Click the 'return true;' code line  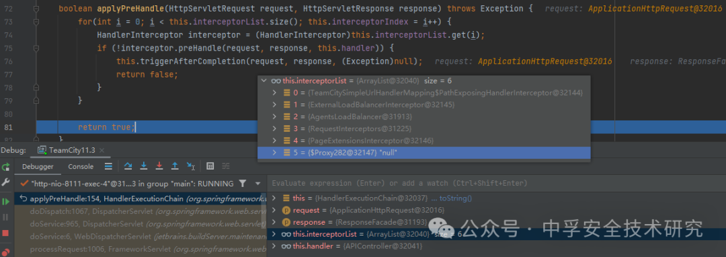(x=107, y=127)
